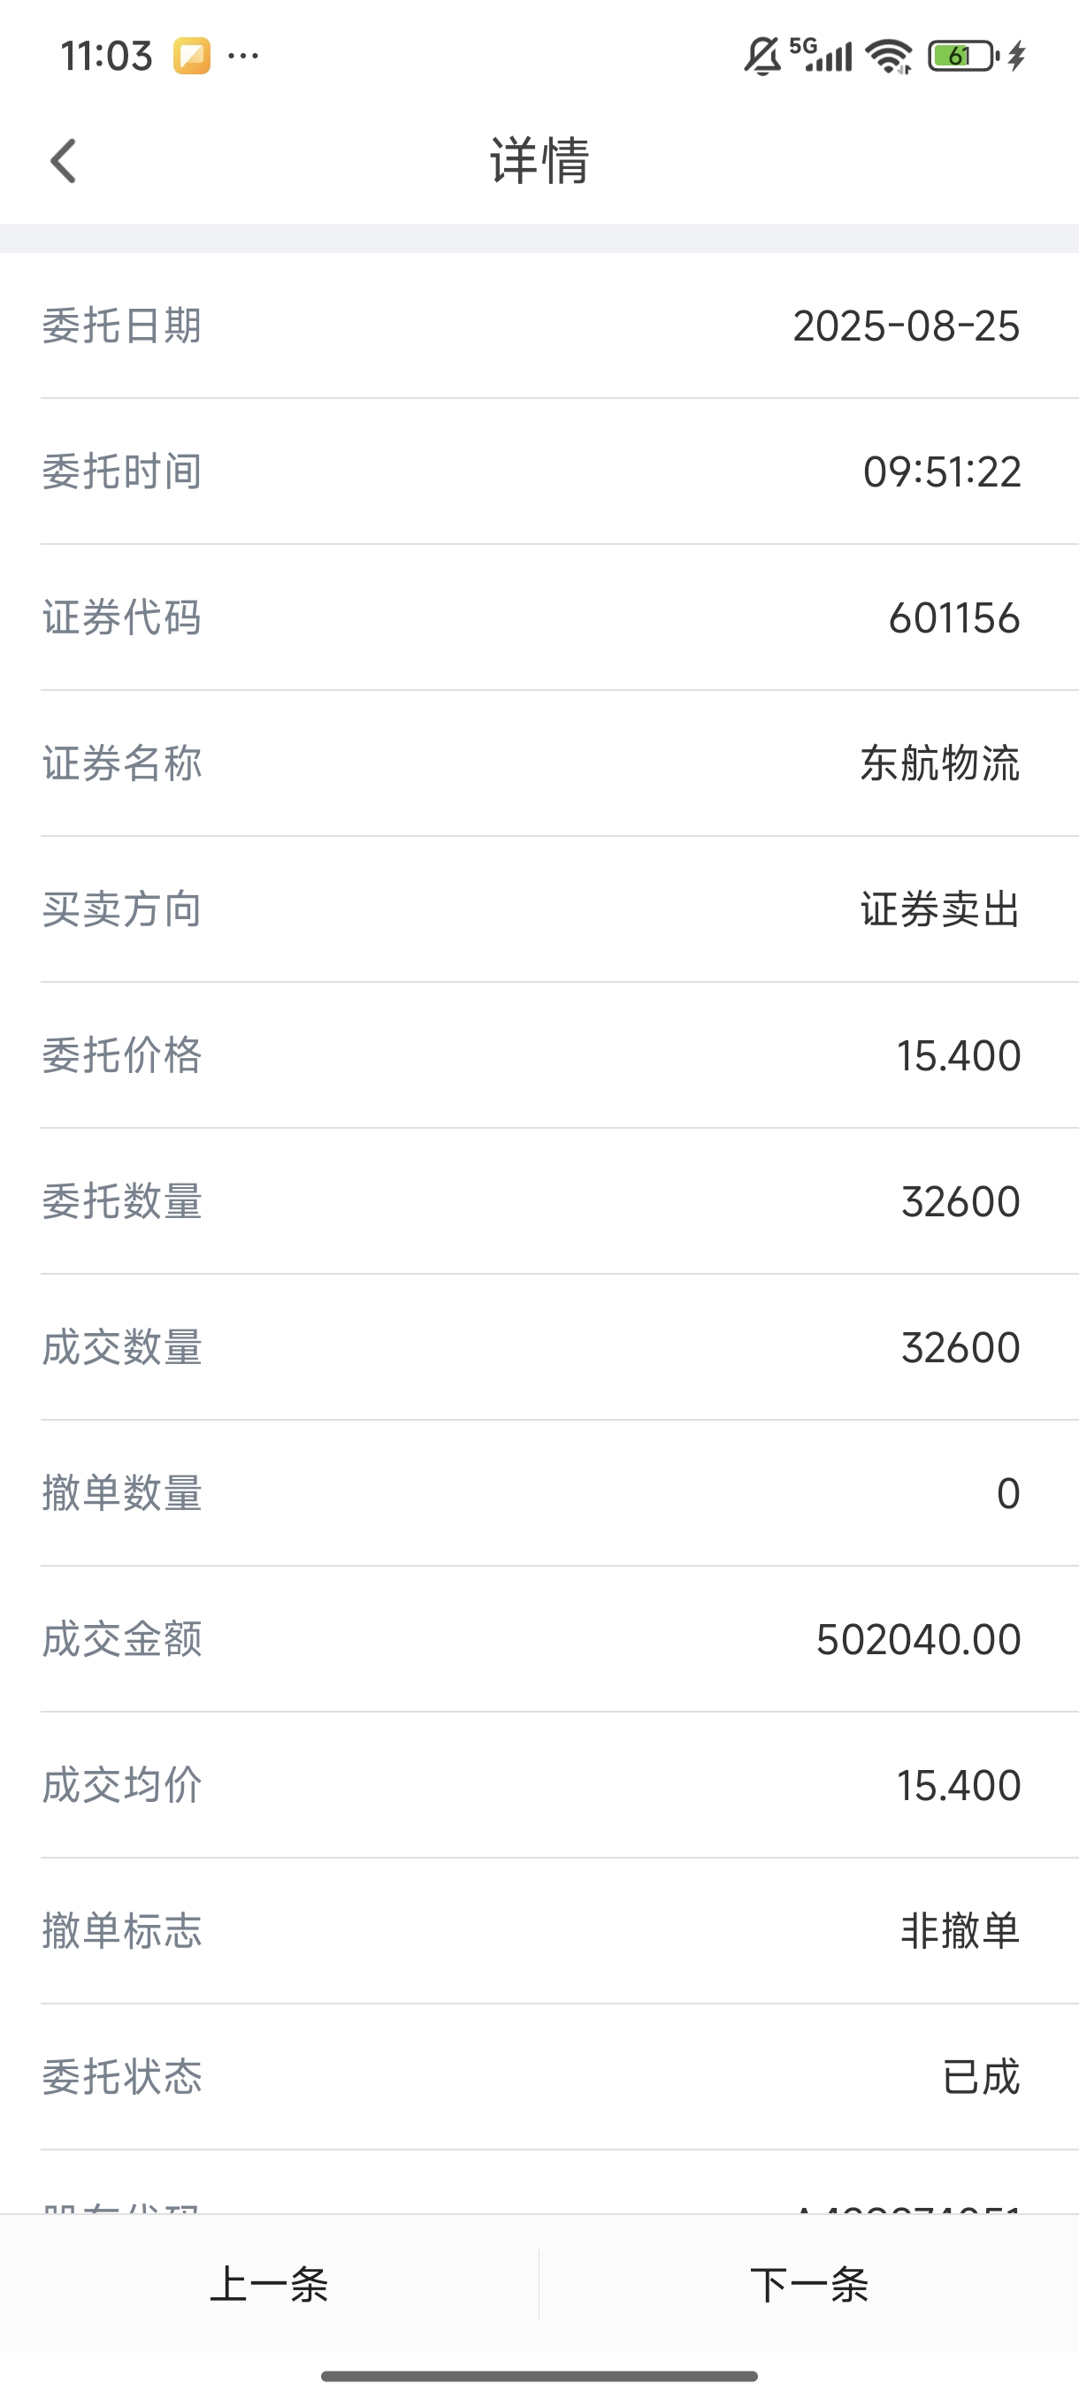
Task: Go to next record with 下一条
Action: 809,2283
